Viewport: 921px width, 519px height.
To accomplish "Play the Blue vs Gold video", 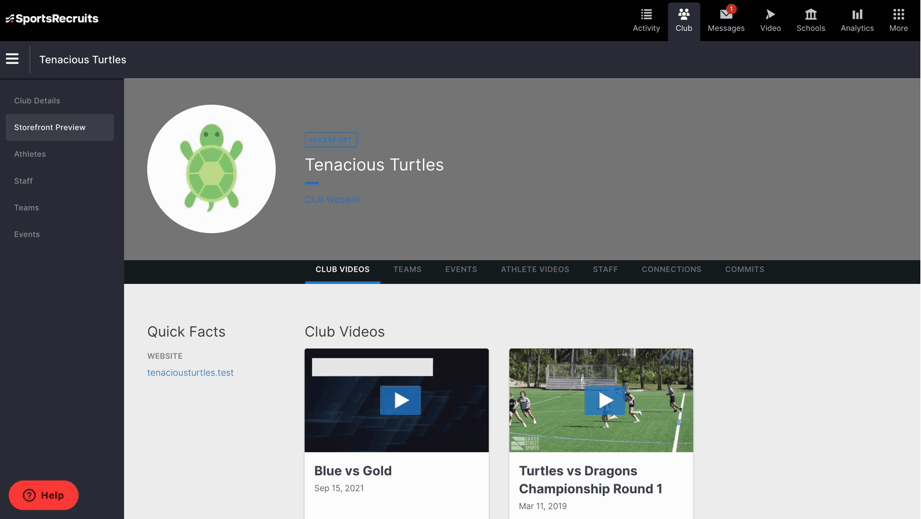I will 400,401.
